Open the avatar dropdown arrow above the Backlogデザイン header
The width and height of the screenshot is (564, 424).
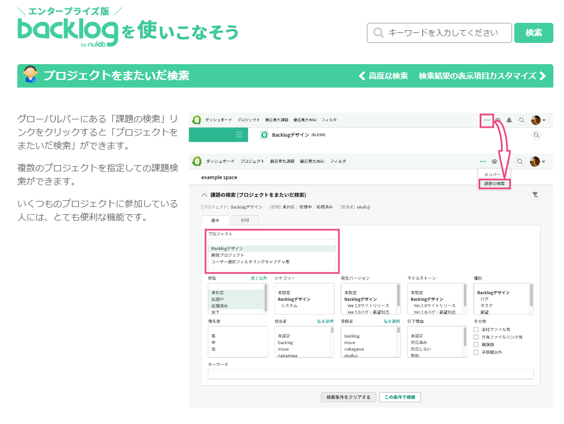(544, 121)
